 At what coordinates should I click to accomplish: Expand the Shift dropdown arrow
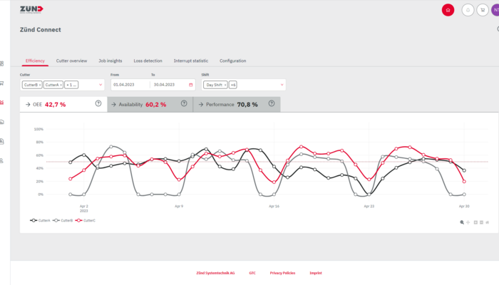click(282, 85)
